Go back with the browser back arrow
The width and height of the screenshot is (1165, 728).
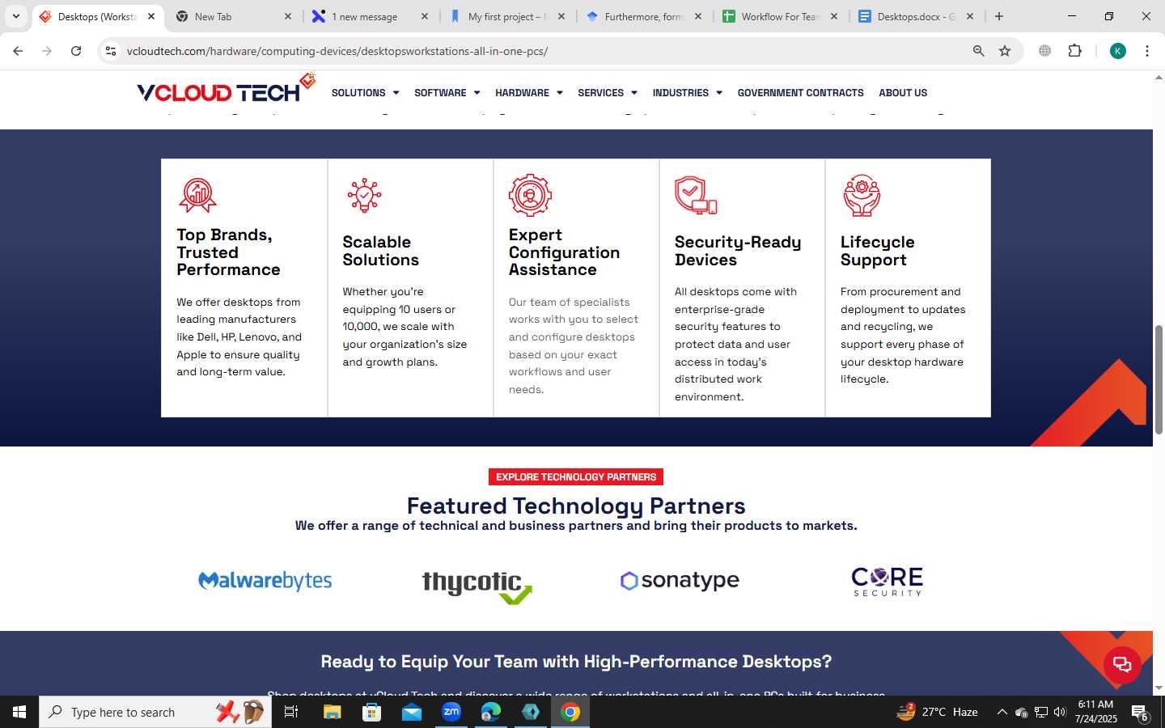(18, 51)
